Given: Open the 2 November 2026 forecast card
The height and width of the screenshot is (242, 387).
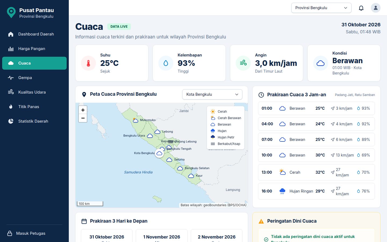Looking at the screenshot, I should pyautogui.click(x=217, y=236).
